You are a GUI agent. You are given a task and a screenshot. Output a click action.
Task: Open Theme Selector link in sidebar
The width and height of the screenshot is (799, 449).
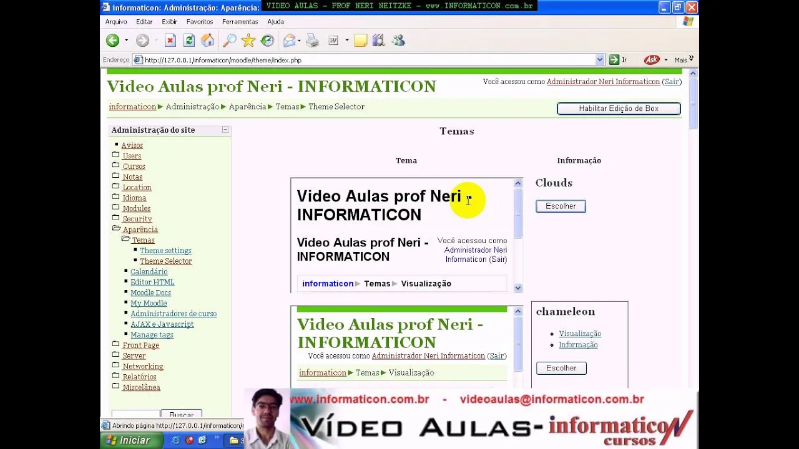click(165, 261)
